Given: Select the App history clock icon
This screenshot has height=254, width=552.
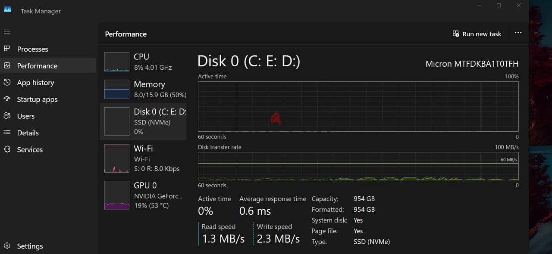Looking at the screenshot, I should pos(7,82).
